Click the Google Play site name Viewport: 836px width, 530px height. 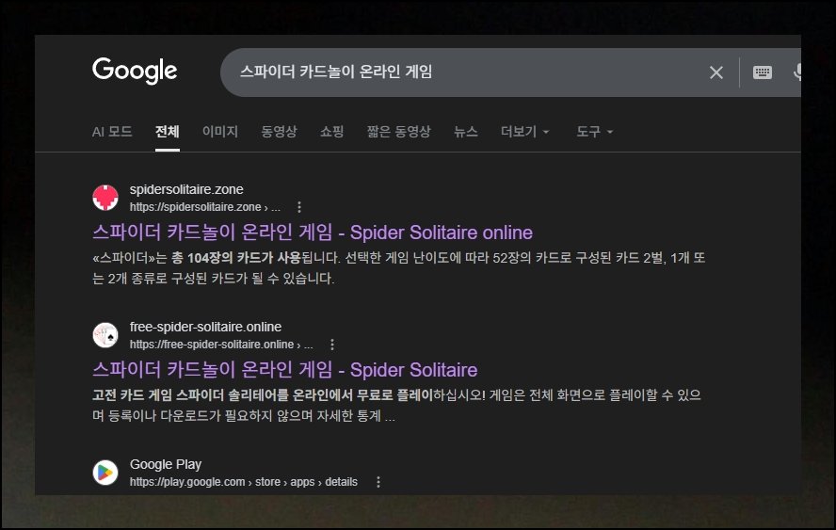pyautogui.click(x=166, y=464)
